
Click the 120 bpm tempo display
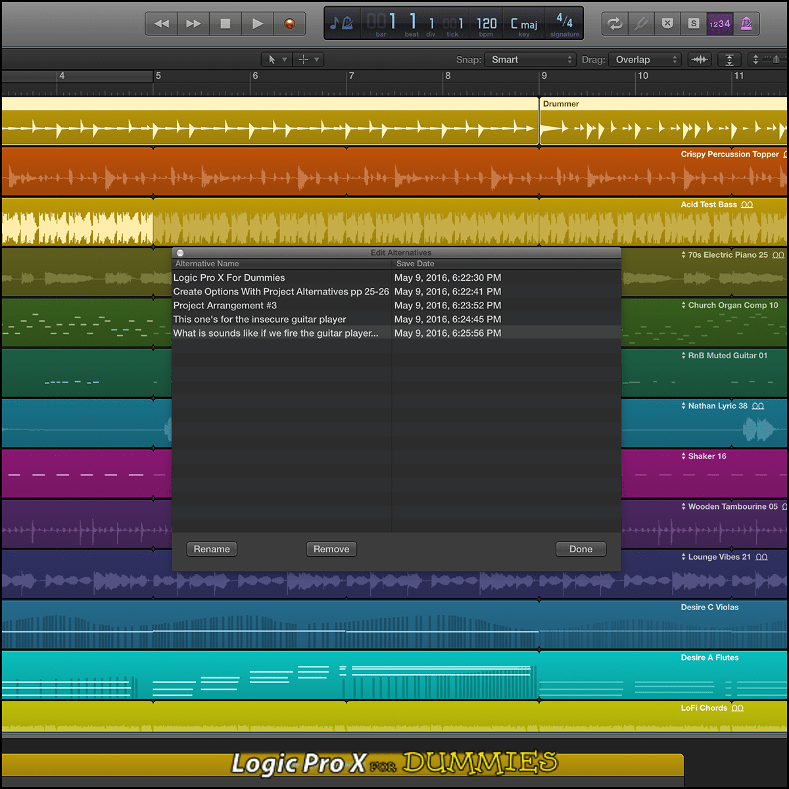(487, 24)
